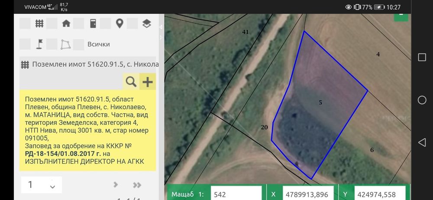Select the land parcels grid icon
The height and width of the screenshot is (200, 433).
39,23
